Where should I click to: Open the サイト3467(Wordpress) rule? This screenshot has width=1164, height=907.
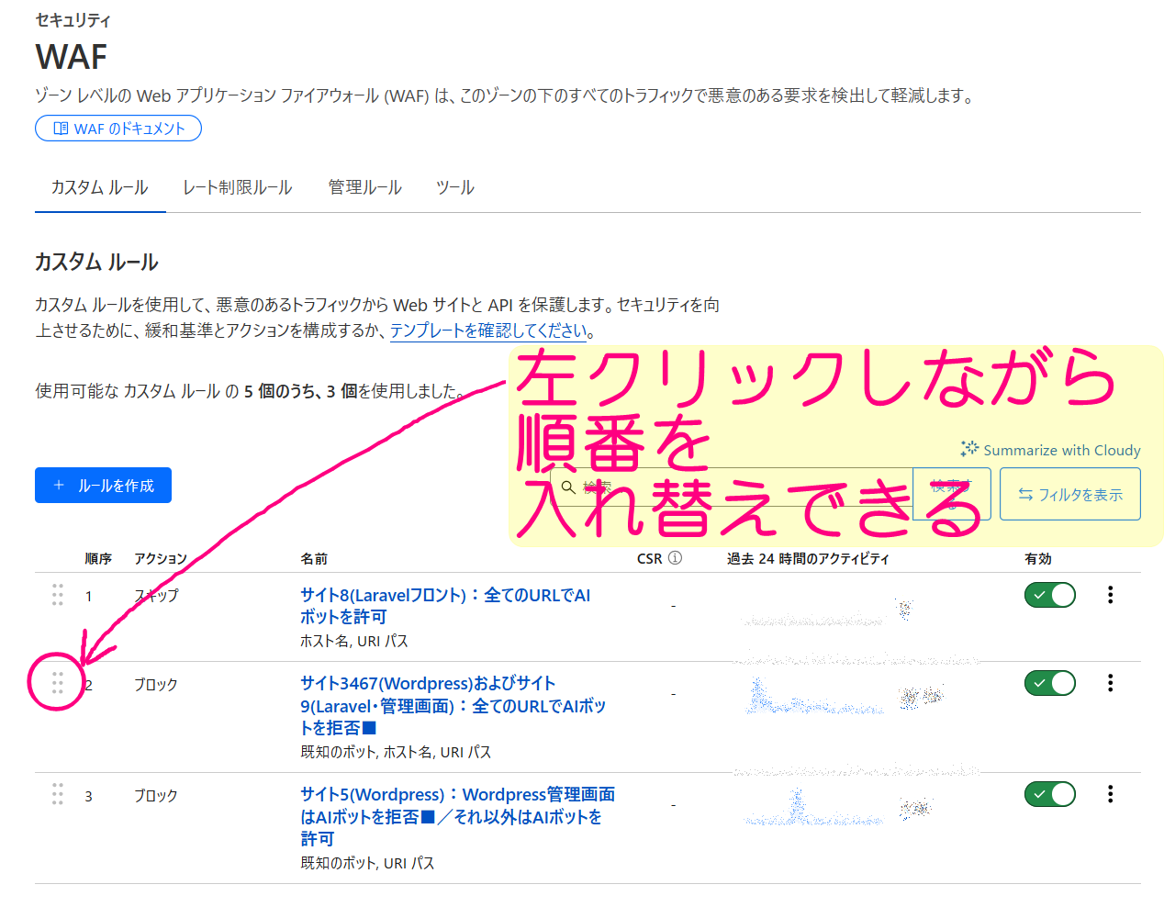(x=453, y=706)
